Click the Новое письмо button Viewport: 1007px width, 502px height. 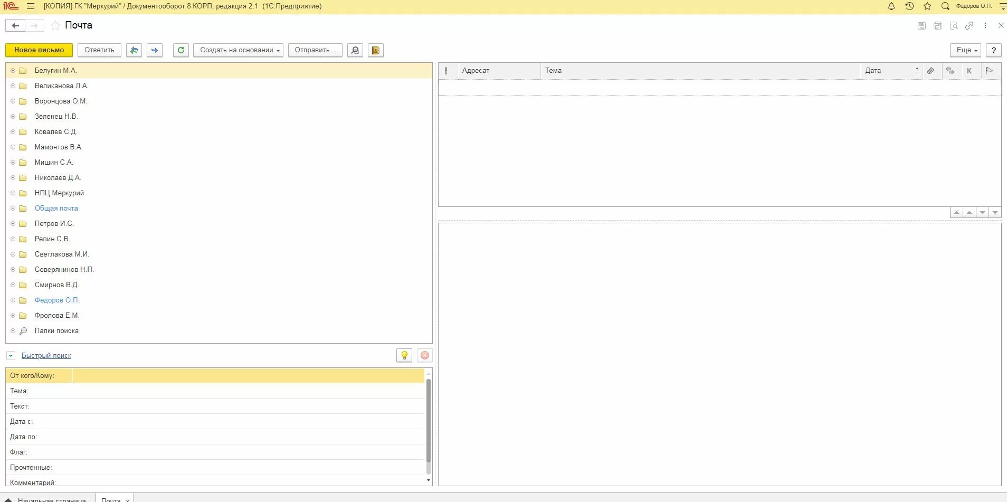point(39,50)
